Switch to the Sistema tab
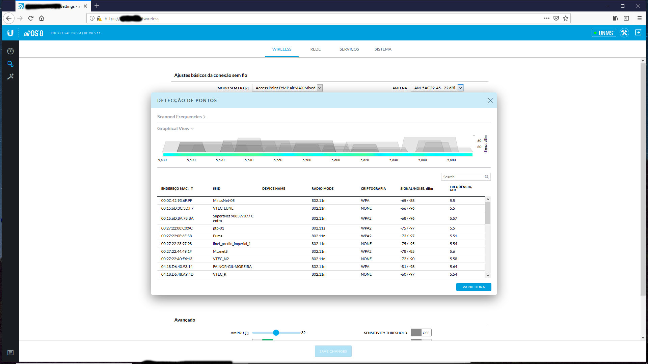Image resolution: width=648 pixels, height=364 pixels. 383,49
